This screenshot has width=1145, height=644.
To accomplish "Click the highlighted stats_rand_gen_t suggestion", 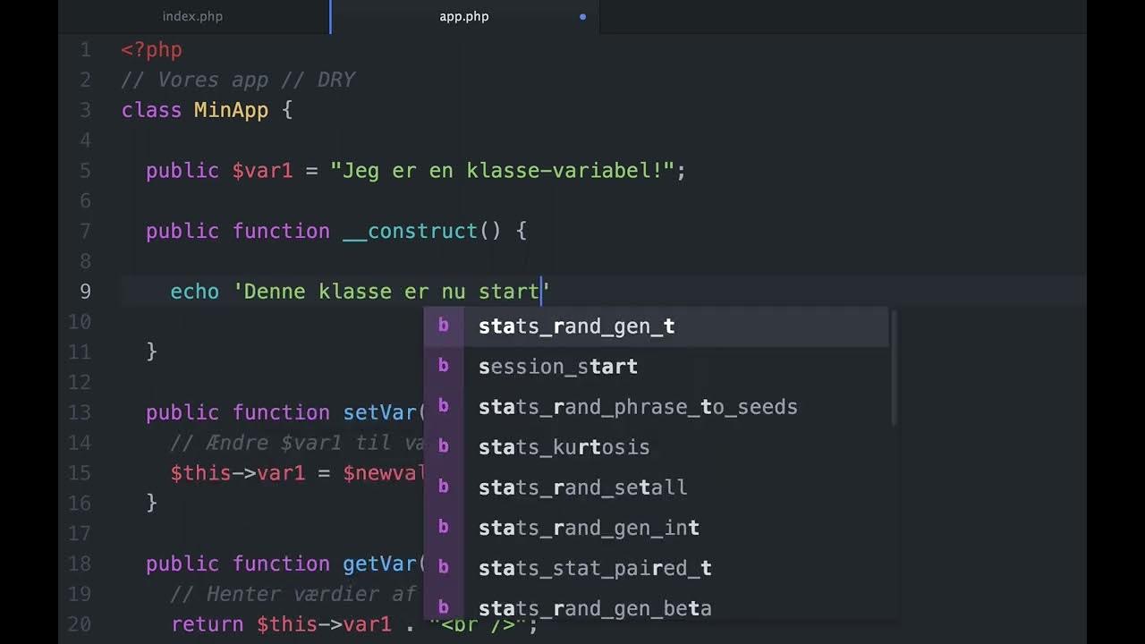I will tap(576, 326).
